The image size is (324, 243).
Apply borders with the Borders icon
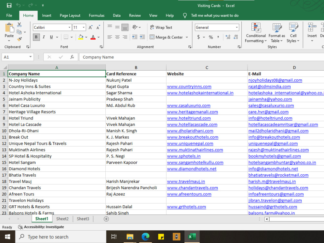coord(66,37)
